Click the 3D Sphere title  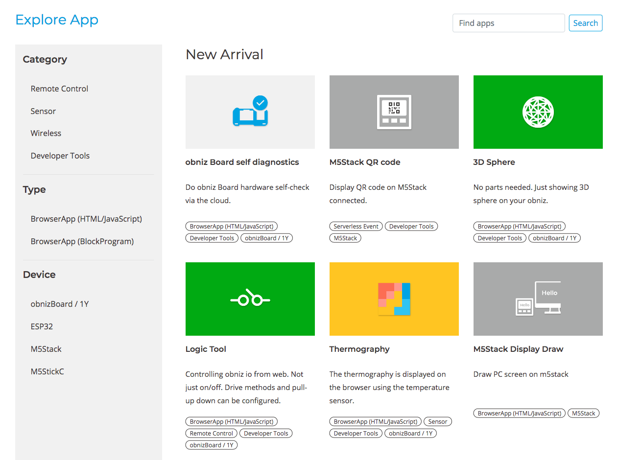point(494,162)
